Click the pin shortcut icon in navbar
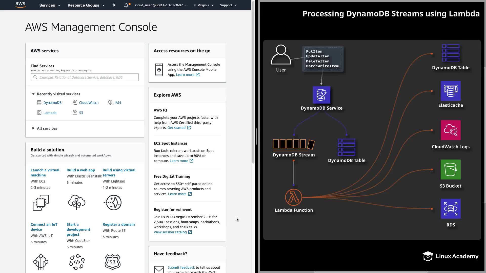Screen dimensions: 486x273 [x=114, y=5]
